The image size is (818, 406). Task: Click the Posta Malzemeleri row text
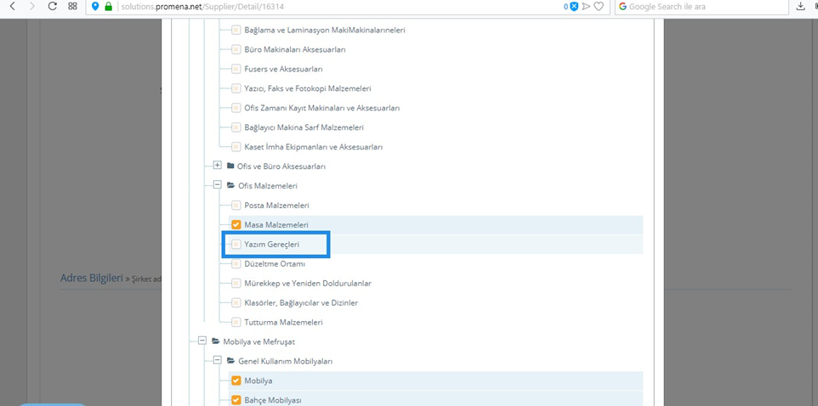pos(276,206)
